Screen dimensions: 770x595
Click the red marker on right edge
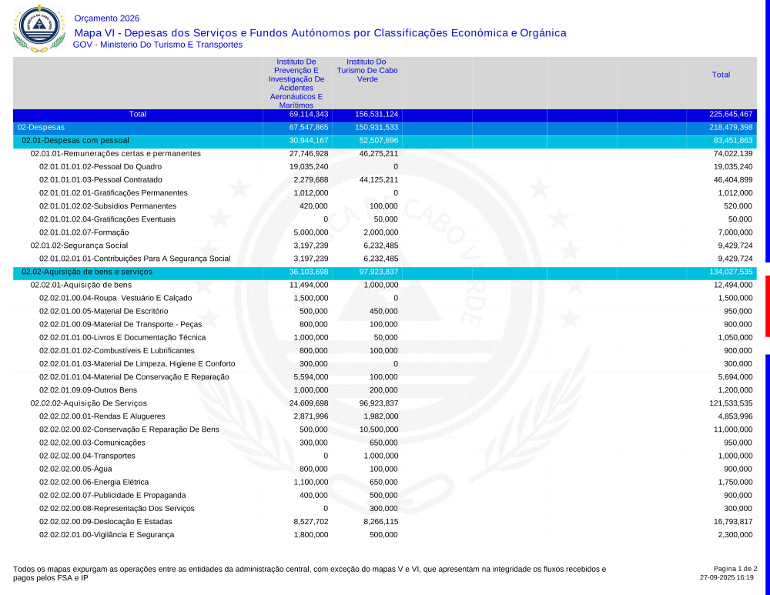(x=767, y=306)
